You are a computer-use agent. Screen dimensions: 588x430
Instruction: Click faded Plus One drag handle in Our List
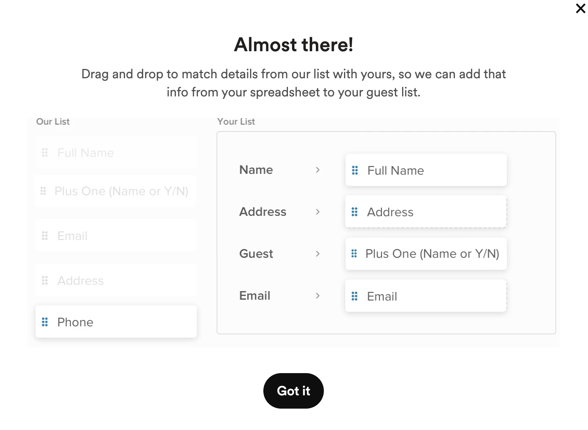click(x=43, y=191)
